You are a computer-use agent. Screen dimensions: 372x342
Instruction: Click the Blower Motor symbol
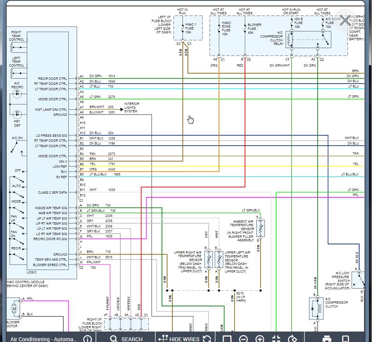click(14, 308)
